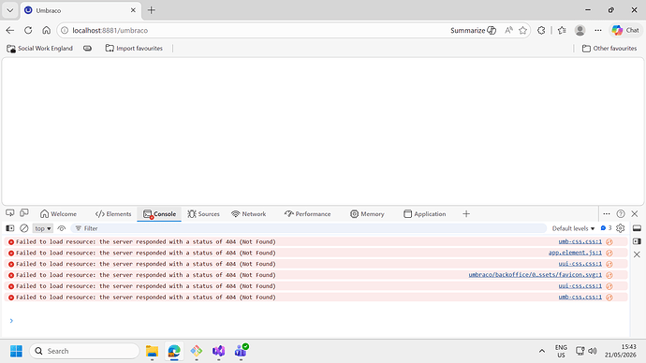Switch to the Memory tab
The image size is (646, 363).
[x=367, y=214]
